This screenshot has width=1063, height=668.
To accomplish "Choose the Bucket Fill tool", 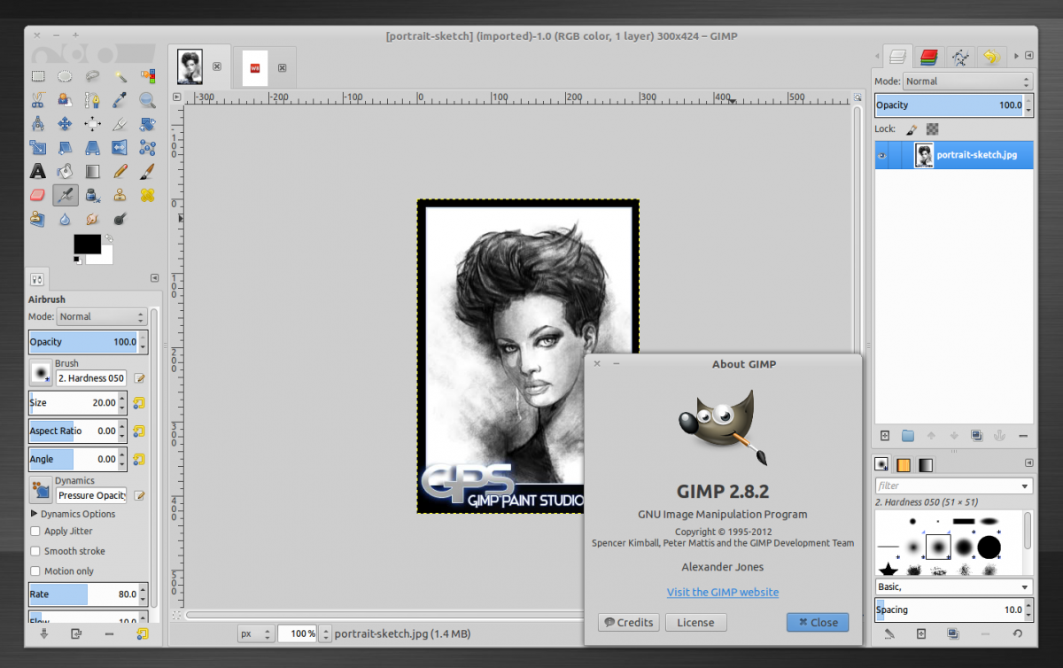I will [65, 170].
